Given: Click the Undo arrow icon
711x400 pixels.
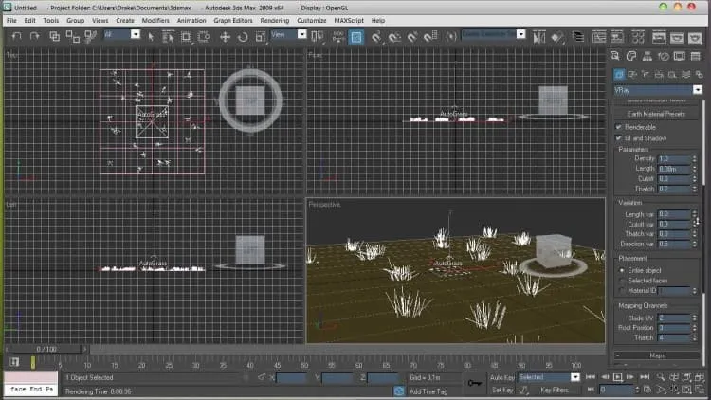Looking at the screenshot, I should [x=17, y=36].
